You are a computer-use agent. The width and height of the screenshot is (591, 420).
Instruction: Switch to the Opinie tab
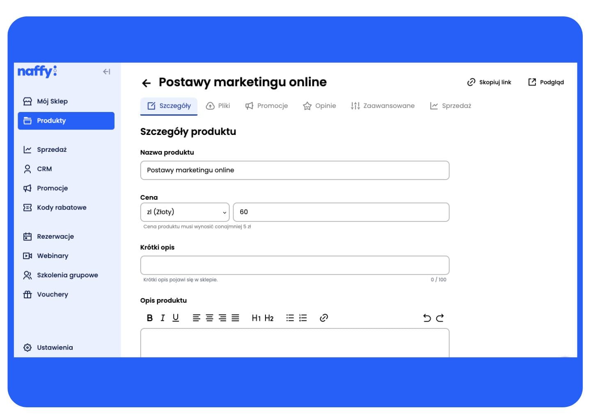point(319,106)
